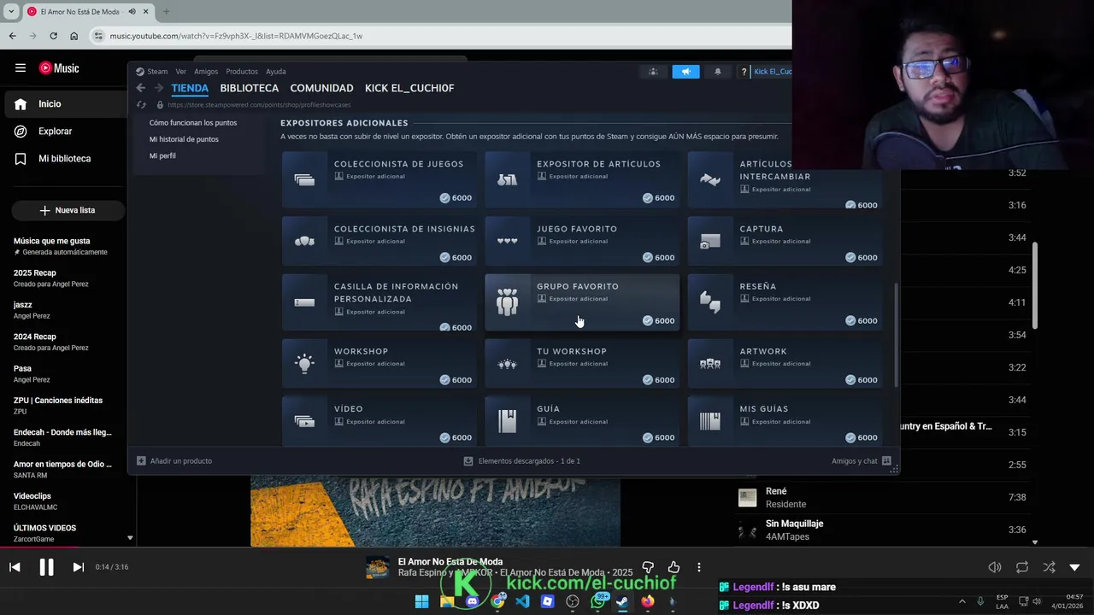Screen dimensions: 1094x615
Task: Click the browser home icon
Action: 74,36
